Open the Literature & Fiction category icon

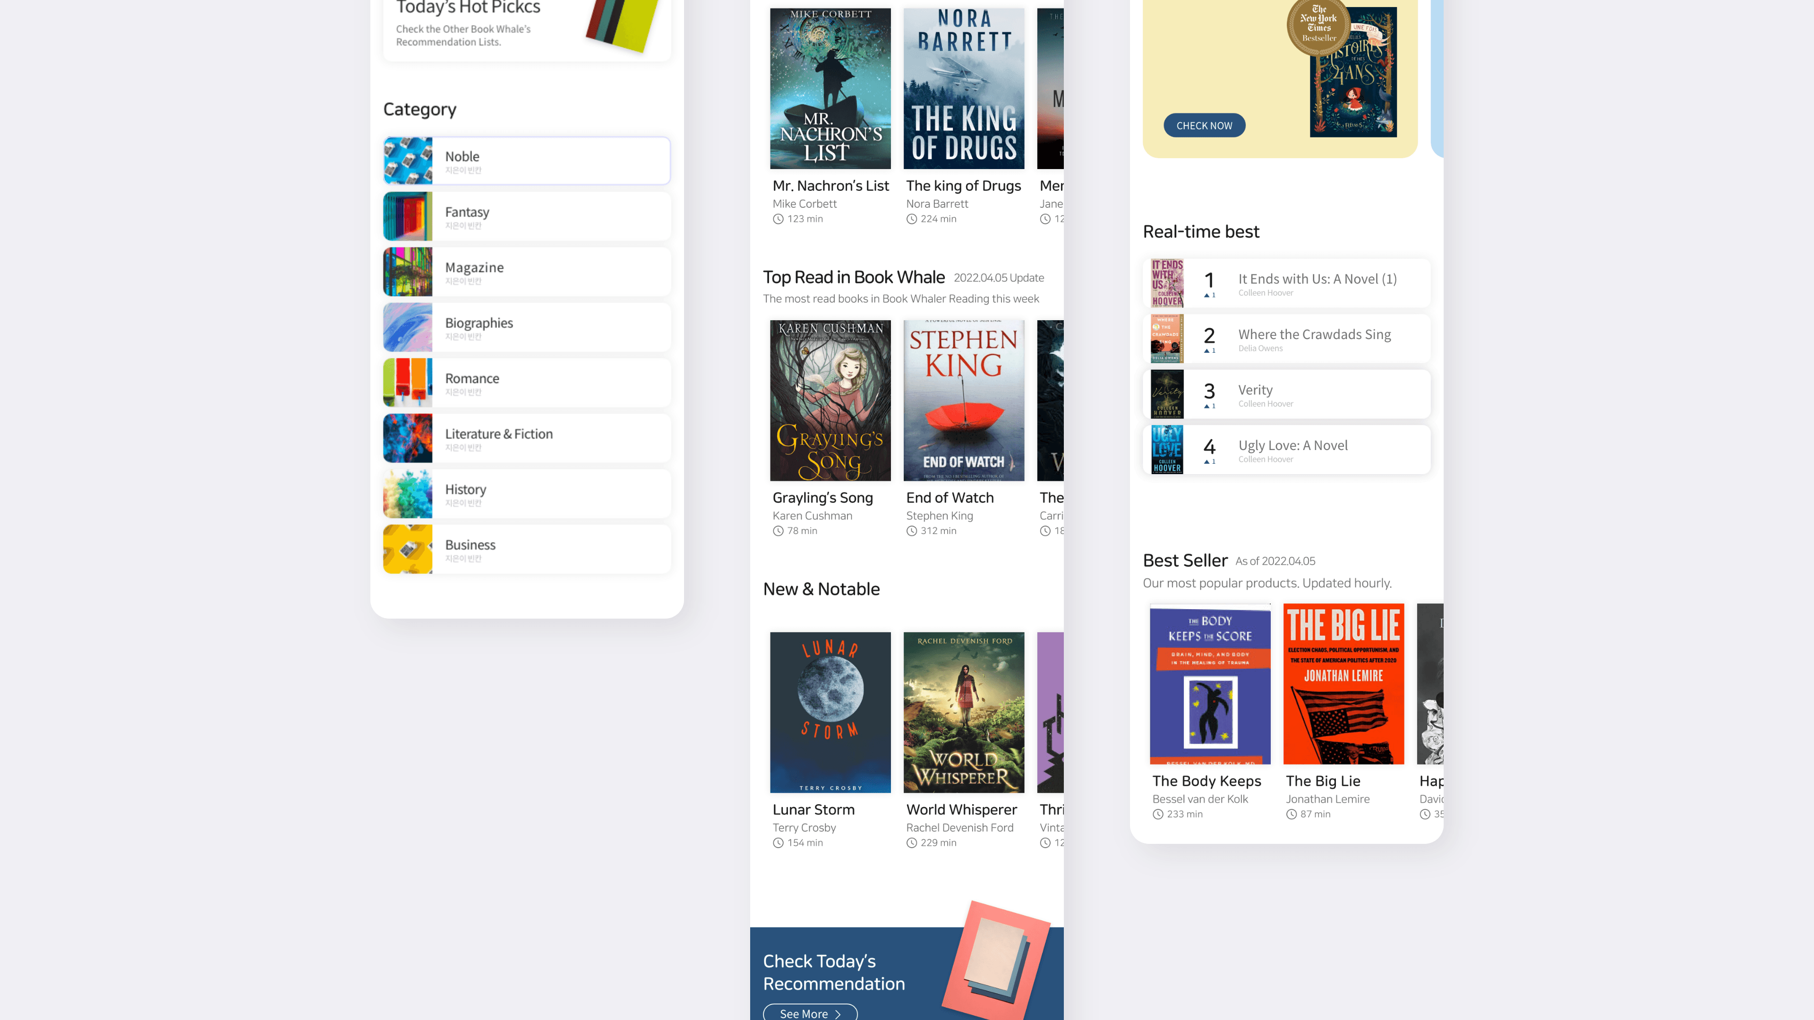(408, 438)
